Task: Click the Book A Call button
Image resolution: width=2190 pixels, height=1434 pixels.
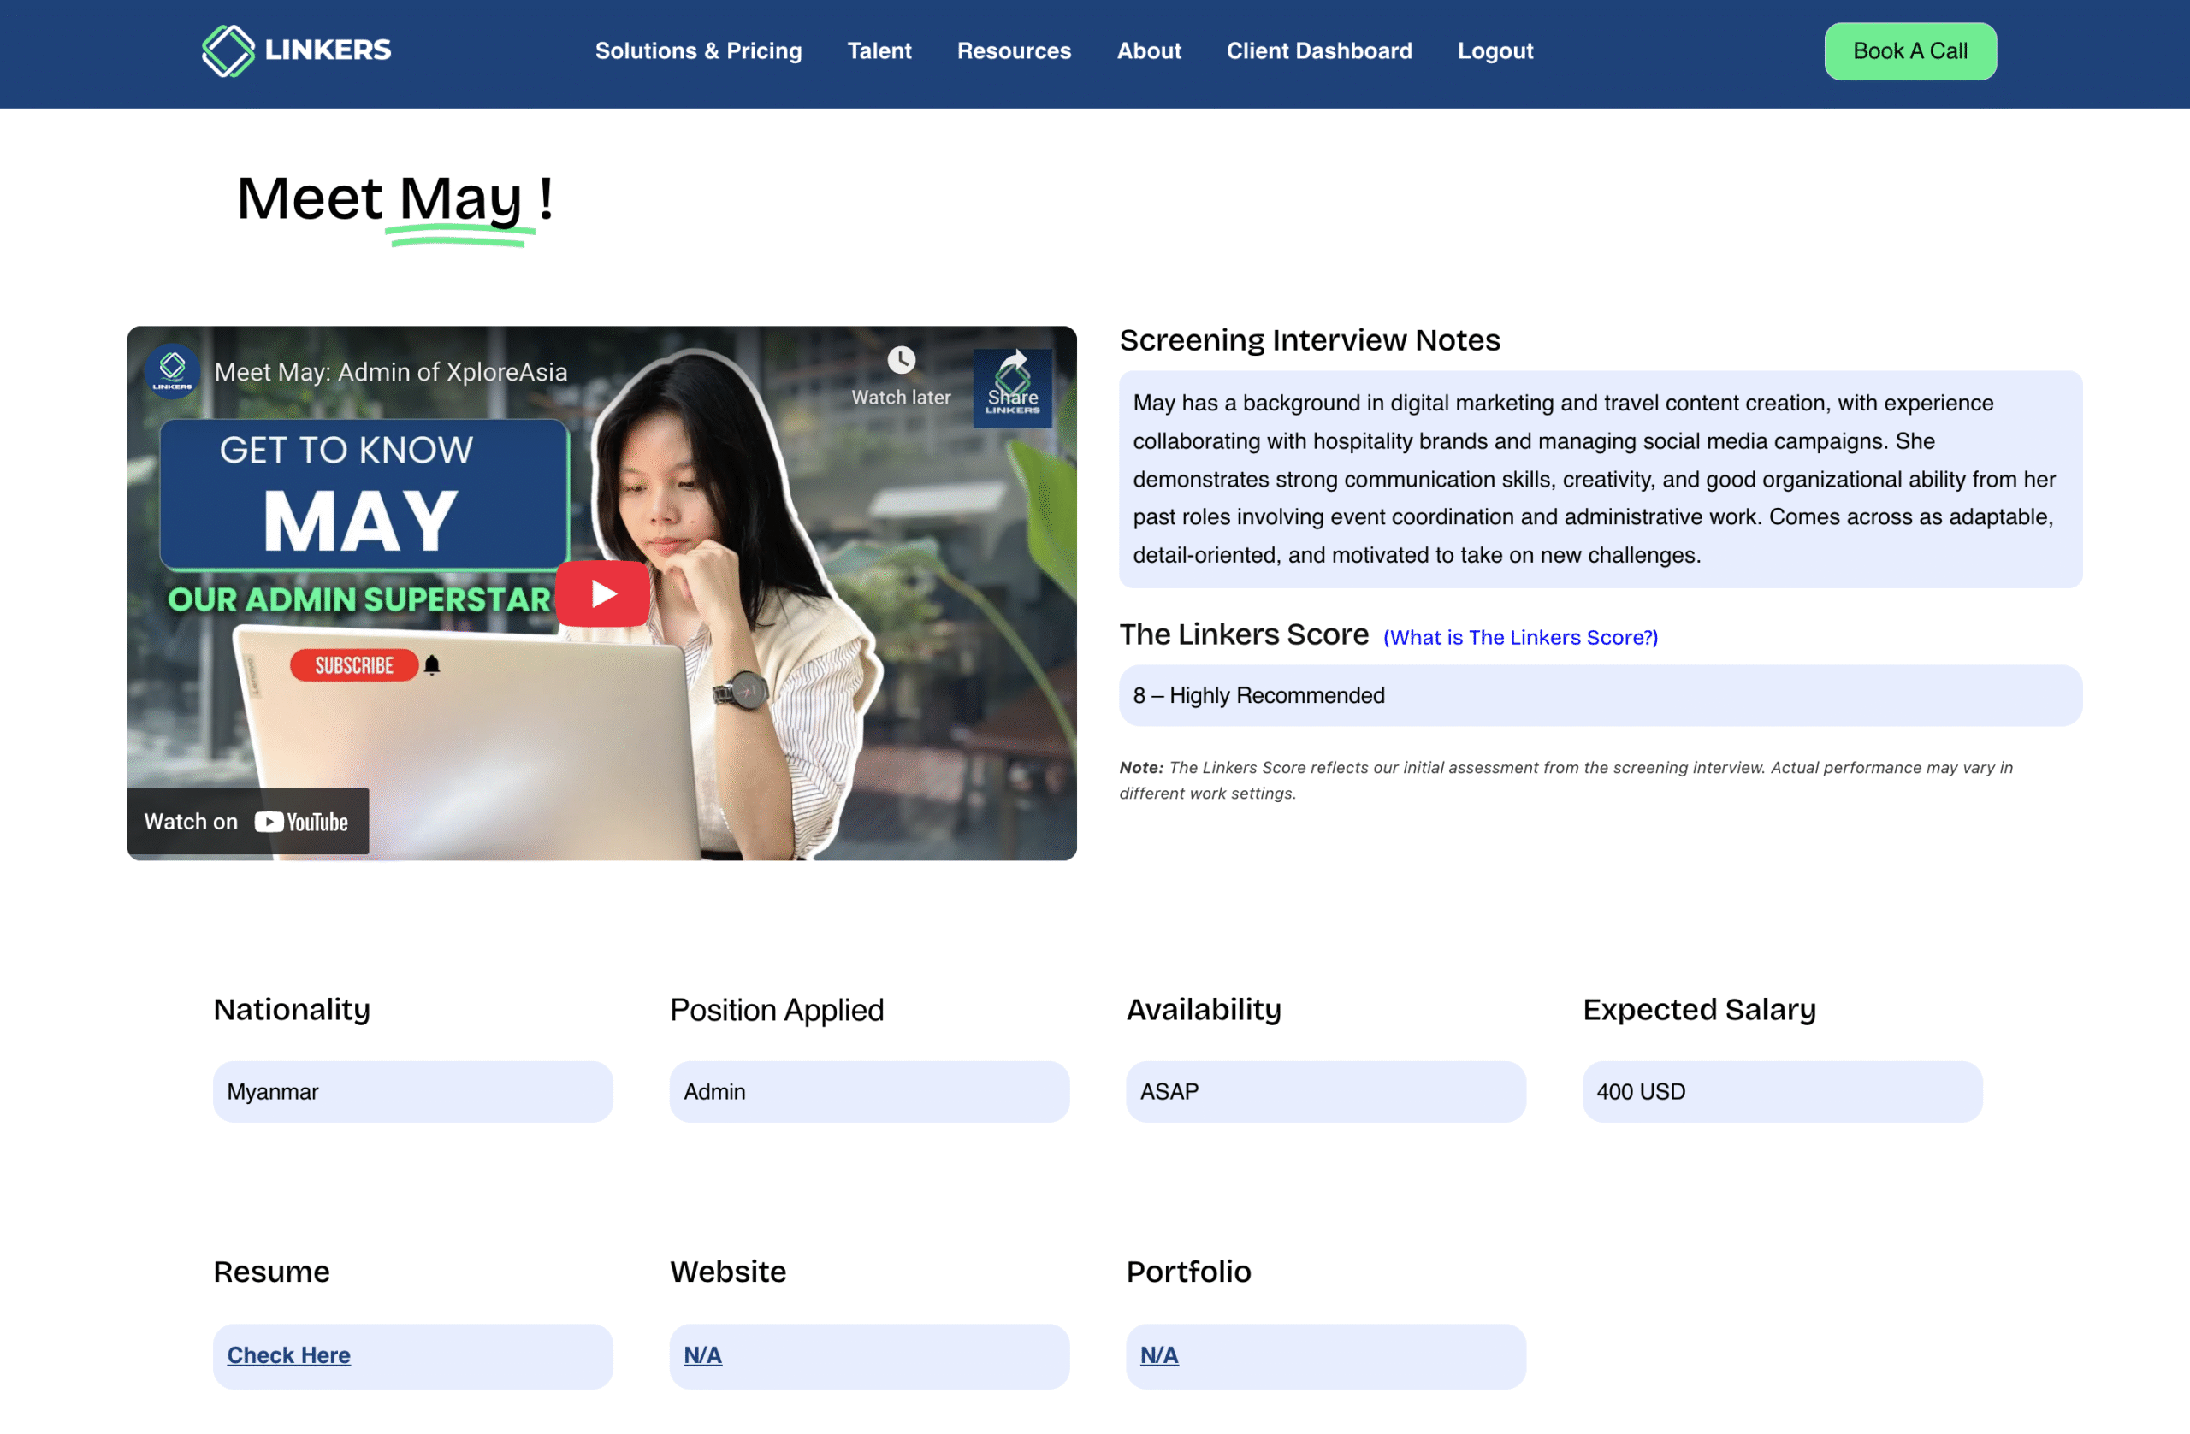Action: point(1909,51)
